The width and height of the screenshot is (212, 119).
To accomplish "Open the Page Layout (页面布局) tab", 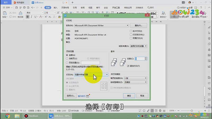I will [65, 8].
